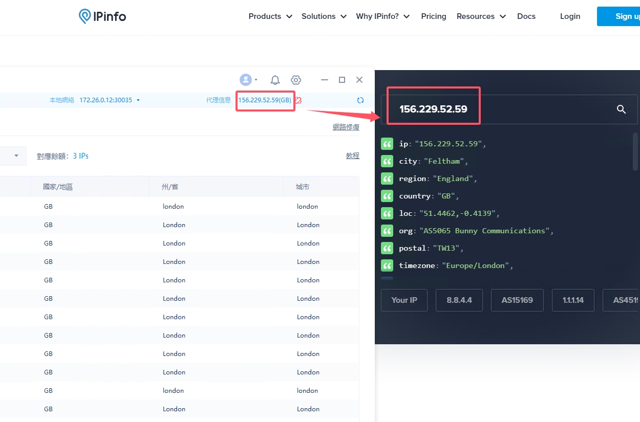Viewport: 640px width, 422px height.
Task: Click the red disconnect icon beside proxy IP
Action: pyautogui.click(x=298, y=100)
